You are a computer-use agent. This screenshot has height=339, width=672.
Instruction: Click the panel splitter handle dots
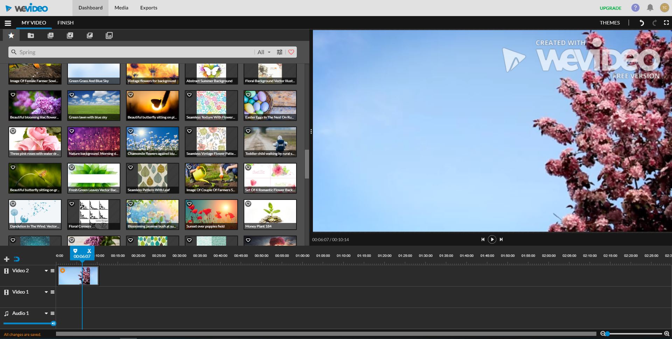pyautogui.click(x=311, y=132)
